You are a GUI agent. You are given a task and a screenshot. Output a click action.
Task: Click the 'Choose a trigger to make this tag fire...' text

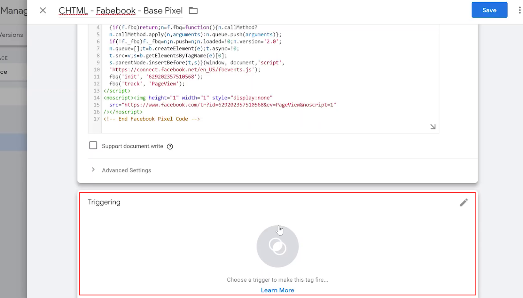point(278,280)
